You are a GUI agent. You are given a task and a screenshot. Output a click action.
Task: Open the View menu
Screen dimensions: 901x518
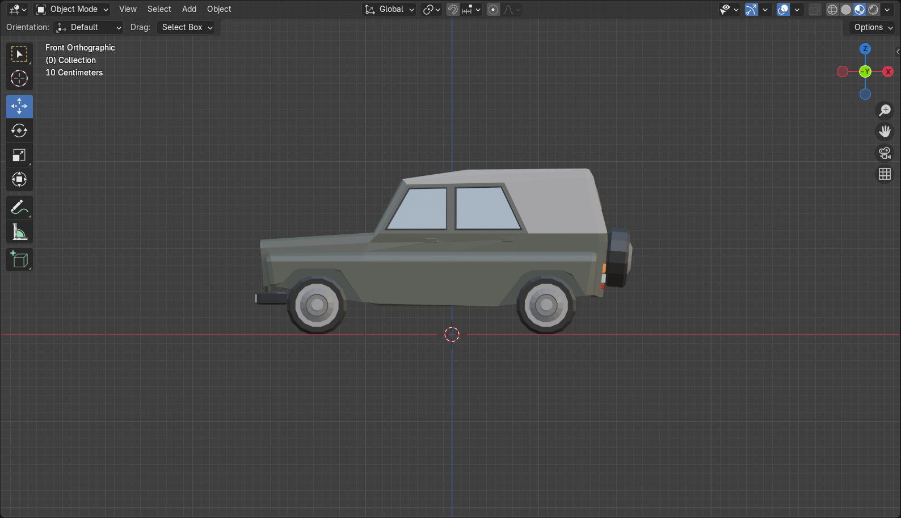tap(128, 9)
